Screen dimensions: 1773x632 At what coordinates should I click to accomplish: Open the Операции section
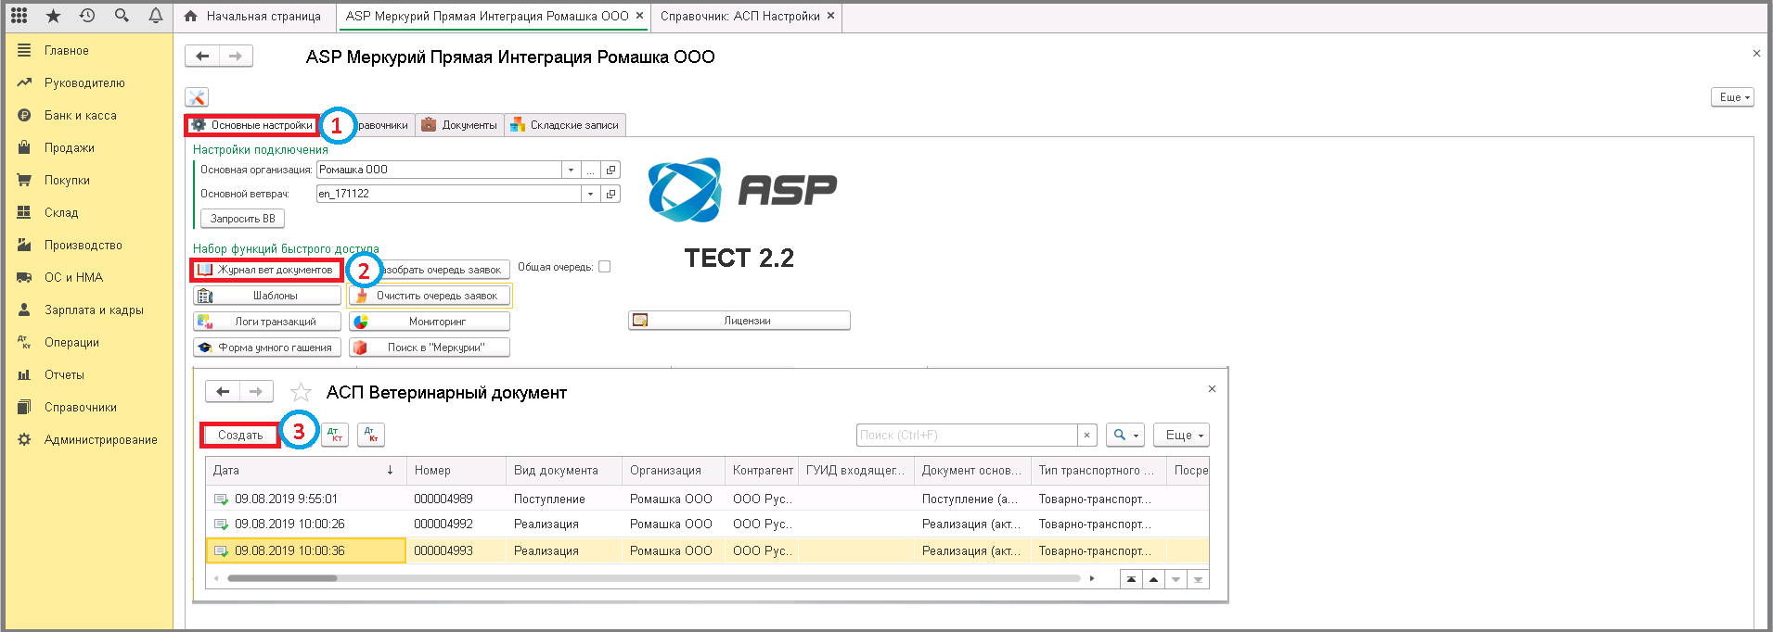tap(71, 343)
